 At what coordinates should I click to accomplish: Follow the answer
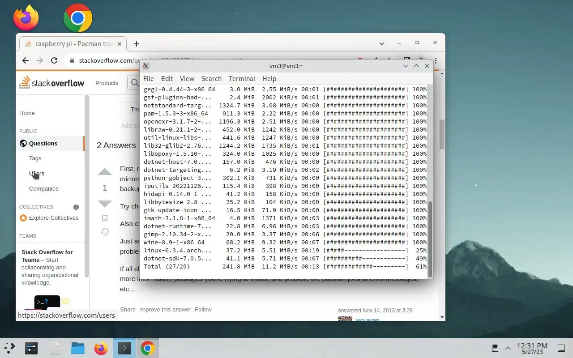203,310
